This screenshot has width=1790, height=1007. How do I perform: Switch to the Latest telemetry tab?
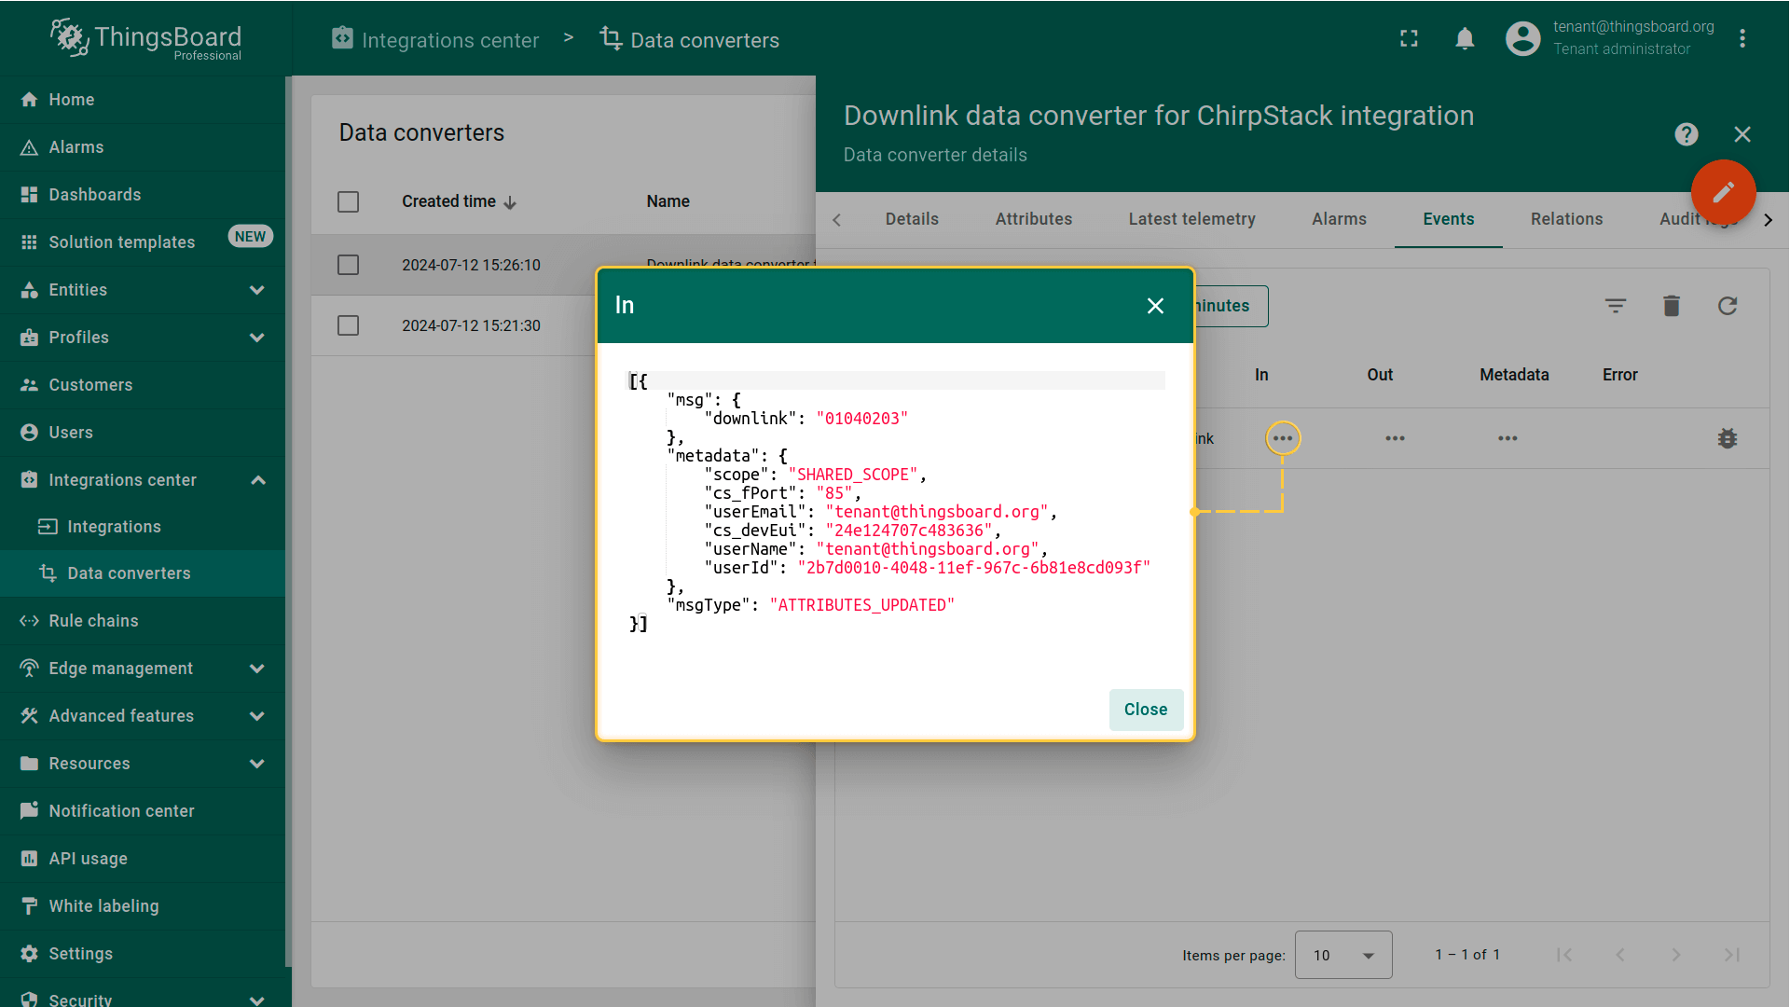(x=1191, y=219)
